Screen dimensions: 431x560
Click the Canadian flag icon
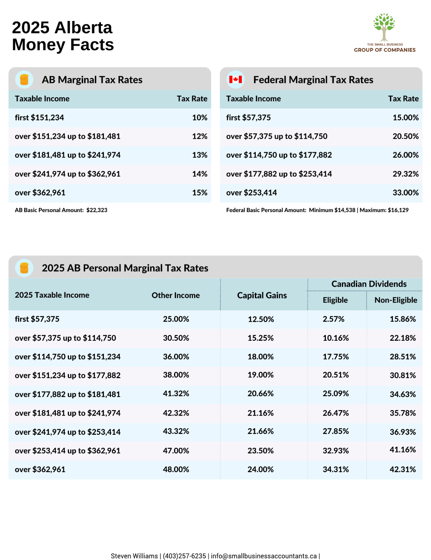(x=236, y=80)
